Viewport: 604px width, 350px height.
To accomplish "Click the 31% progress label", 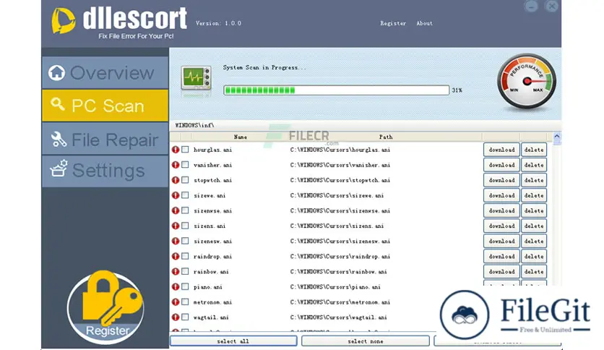I will [x=457, y=90].
